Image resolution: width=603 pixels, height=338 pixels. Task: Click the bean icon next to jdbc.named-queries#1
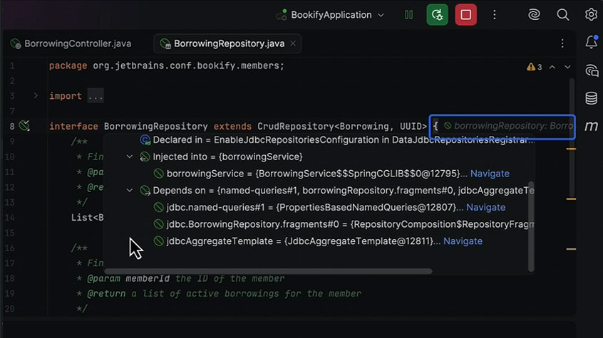coord(158,207)
